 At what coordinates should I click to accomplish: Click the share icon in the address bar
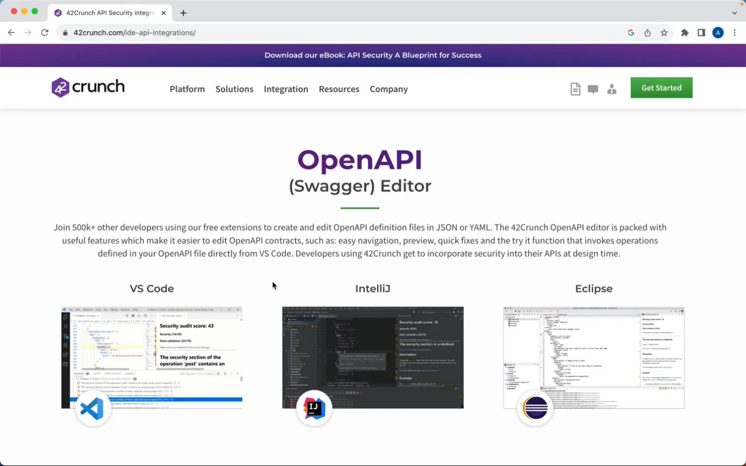[648, 33]
